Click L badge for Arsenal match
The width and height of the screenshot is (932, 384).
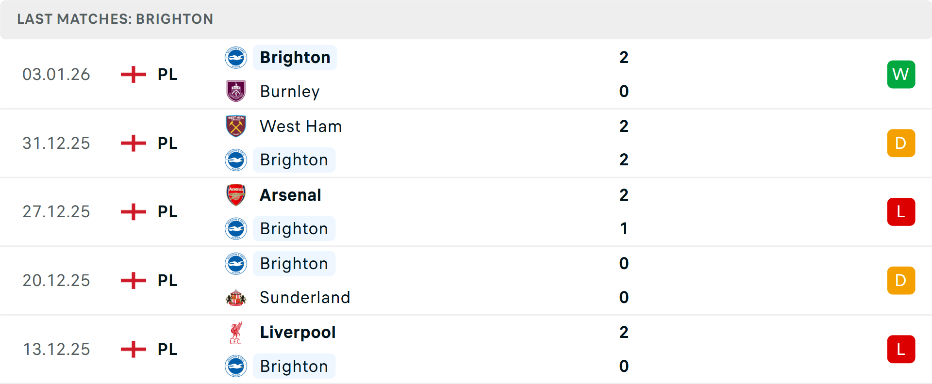[x=901, y=212]
